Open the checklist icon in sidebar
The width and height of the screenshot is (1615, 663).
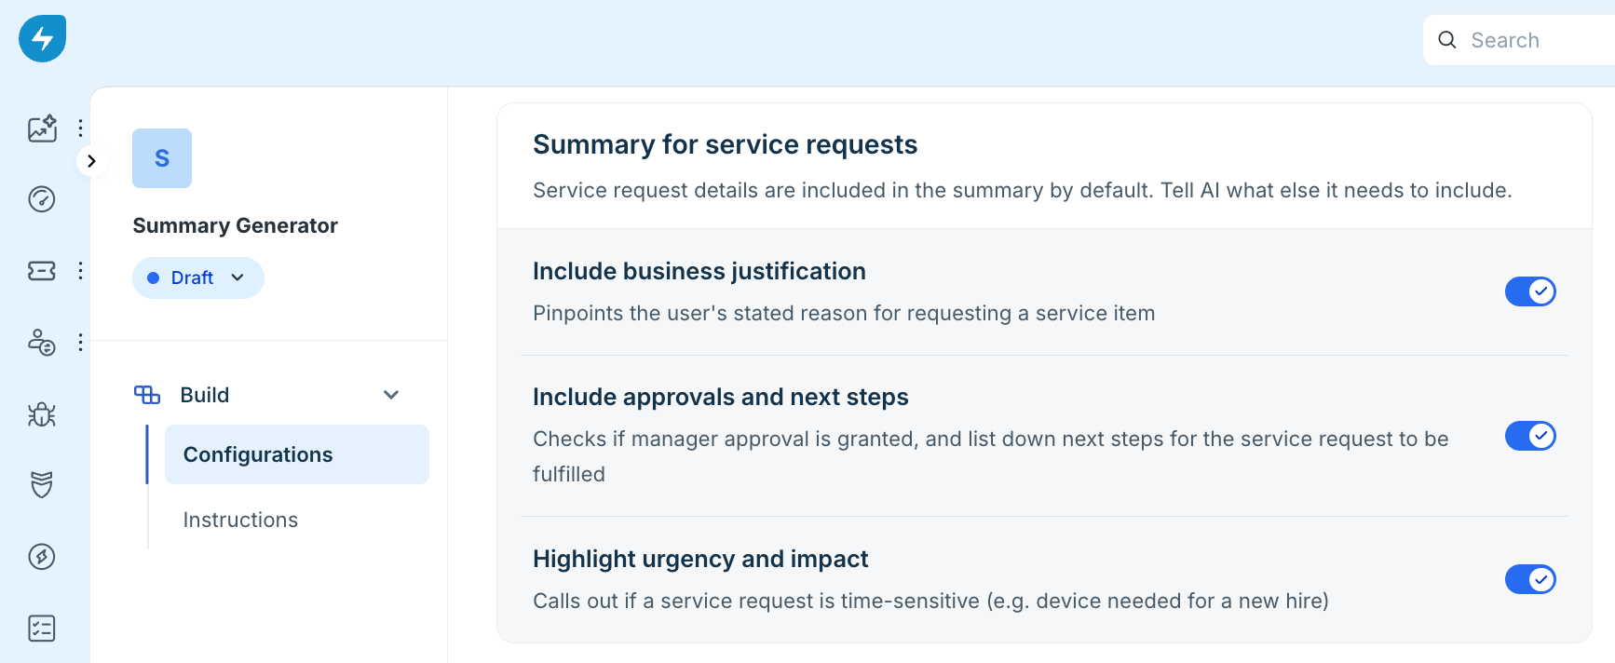tap(42, 629)
